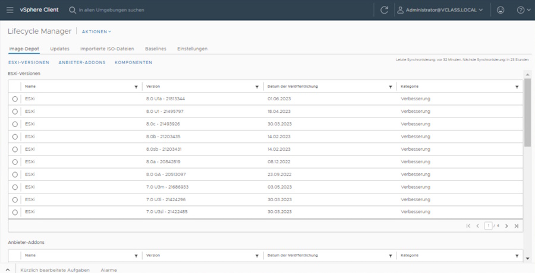
Task: Click release date 23.09.2022
Action: pyautogui.click(x=279, y=174)
